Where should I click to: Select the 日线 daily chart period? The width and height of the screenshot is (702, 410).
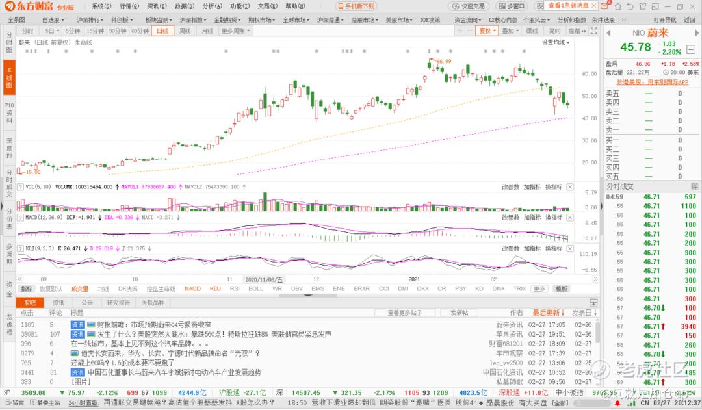click(162, 31)
